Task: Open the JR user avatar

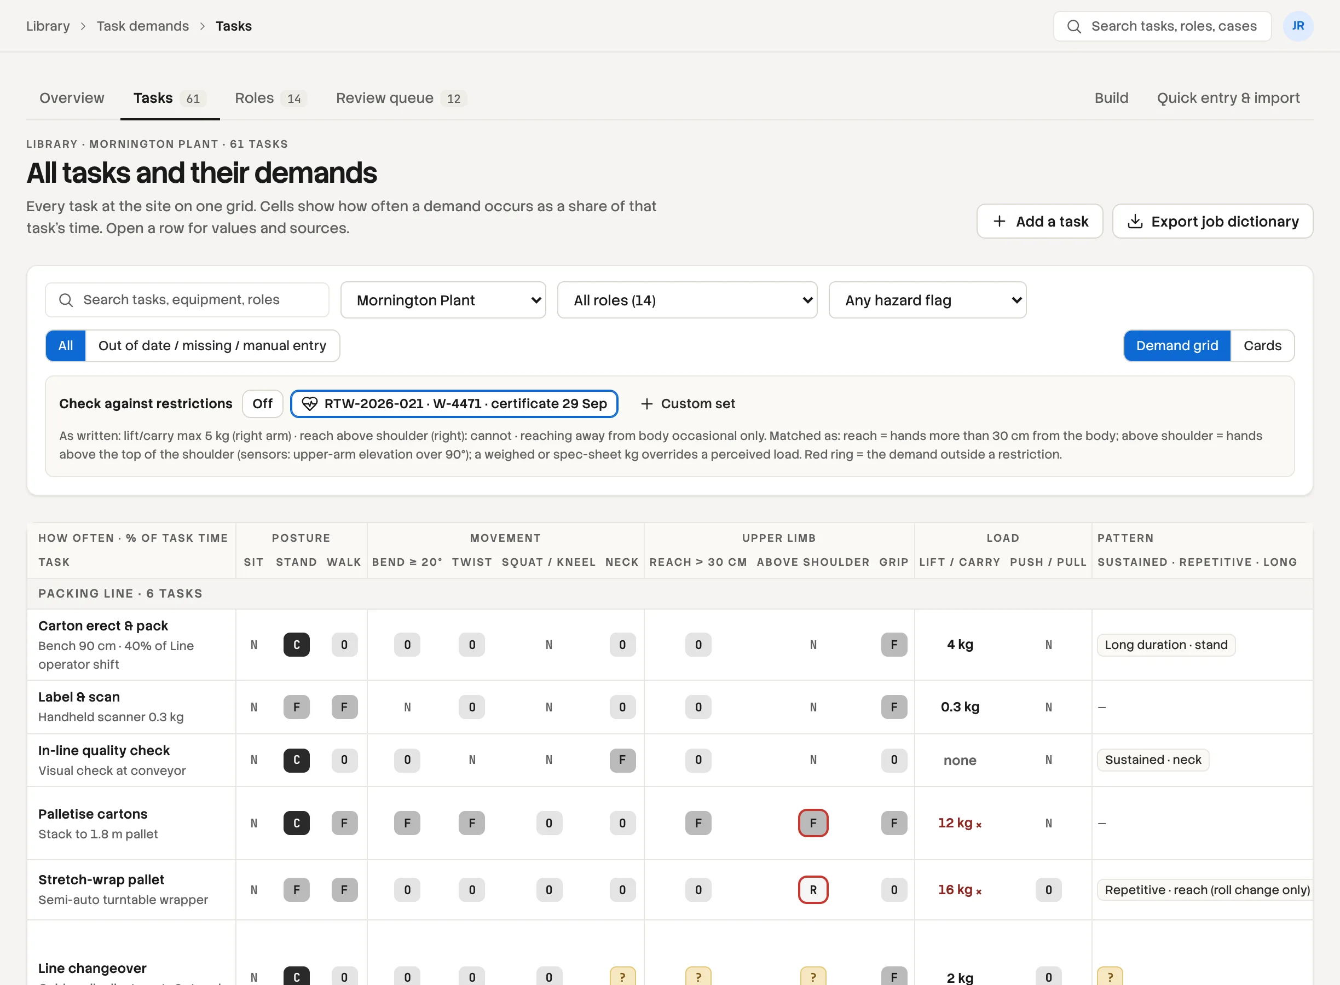Action: click(x=1298, y=26)
